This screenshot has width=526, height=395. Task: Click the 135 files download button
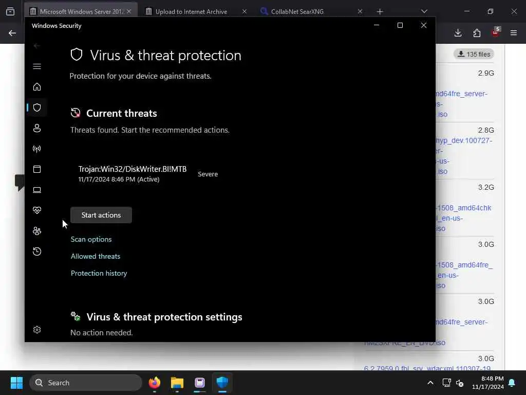tap(474, 54)
